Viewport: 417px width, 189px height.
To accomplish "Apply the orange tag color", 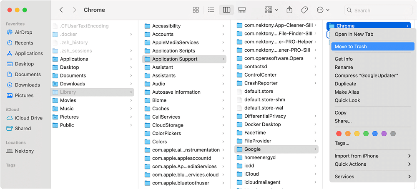I will (348, 134).
